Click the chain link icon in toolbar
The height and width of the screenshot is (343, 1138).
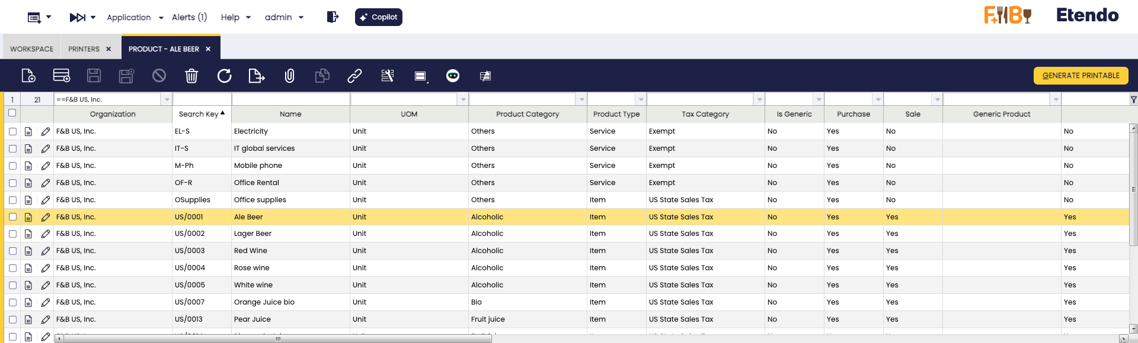point(354,76)
